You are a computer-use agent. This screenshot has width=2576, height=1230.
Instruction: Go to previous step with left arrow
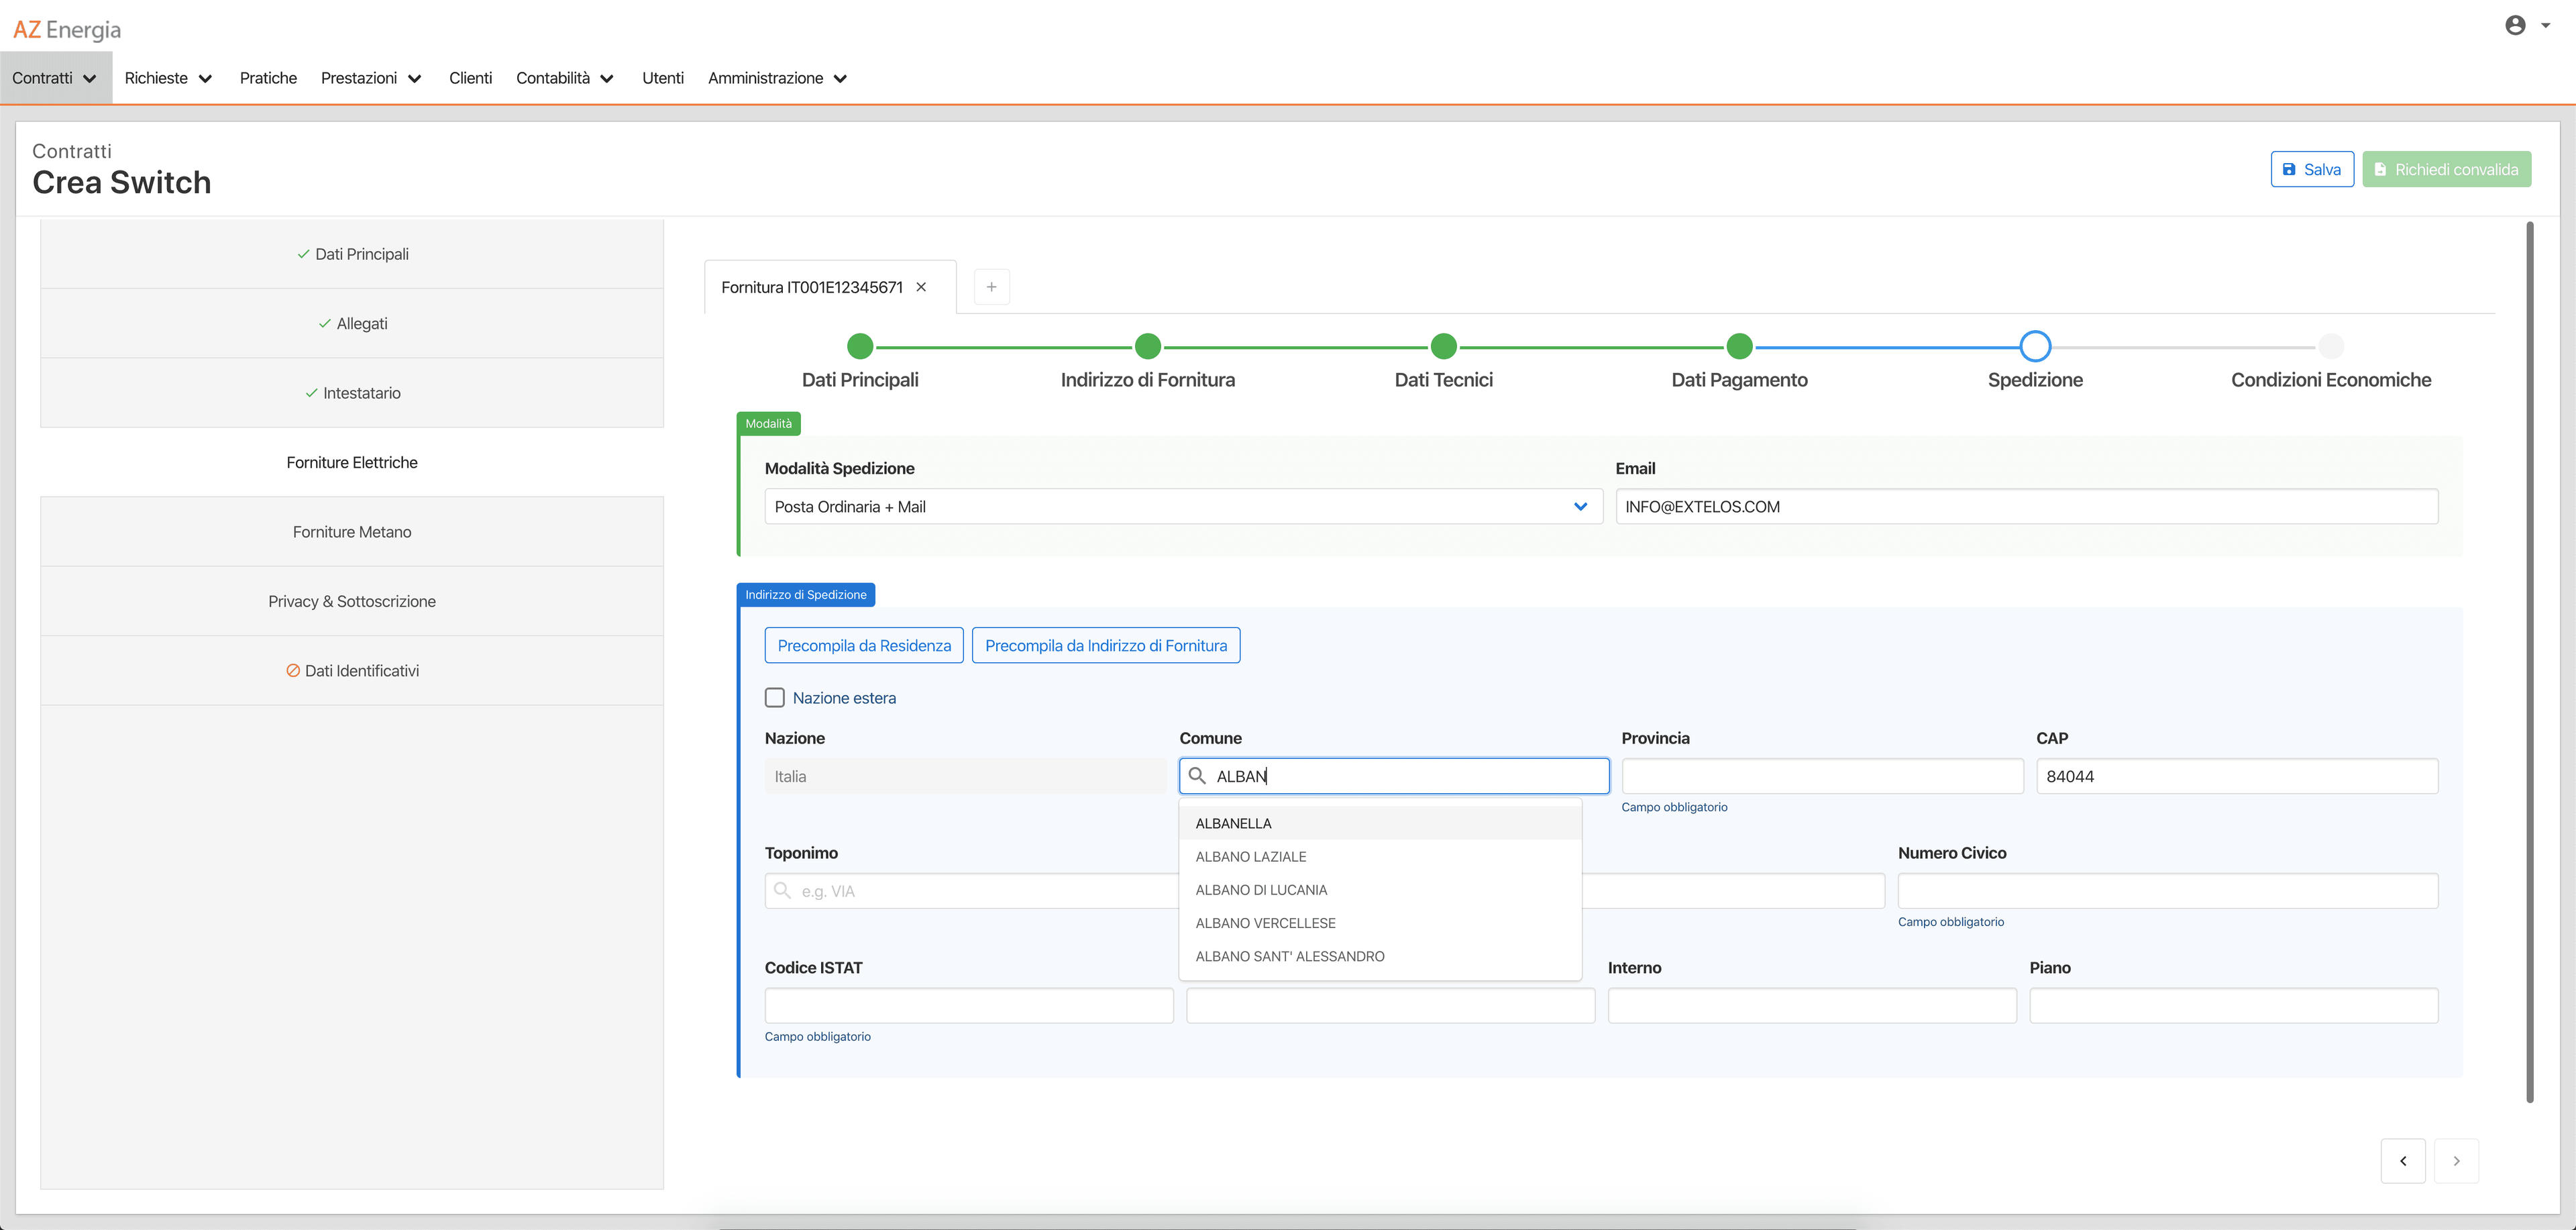tap(2403, 1161)
